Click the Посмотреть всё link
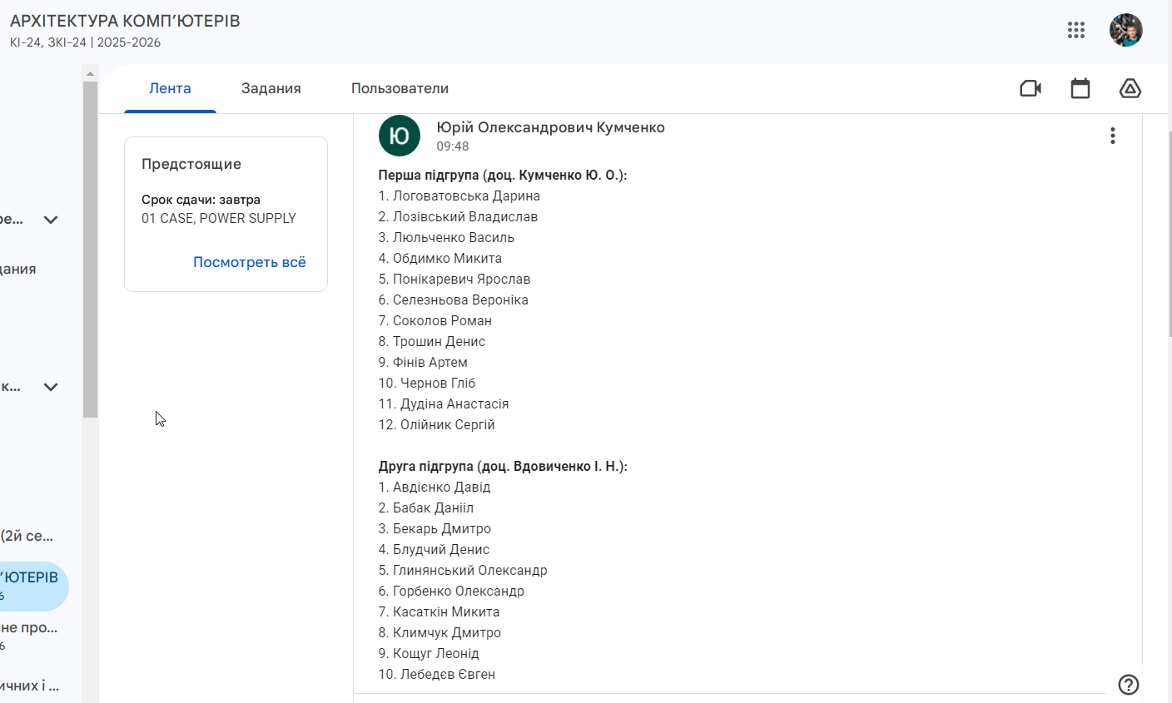This screenshot has height=703, width=1172. (x=250, y=262)
